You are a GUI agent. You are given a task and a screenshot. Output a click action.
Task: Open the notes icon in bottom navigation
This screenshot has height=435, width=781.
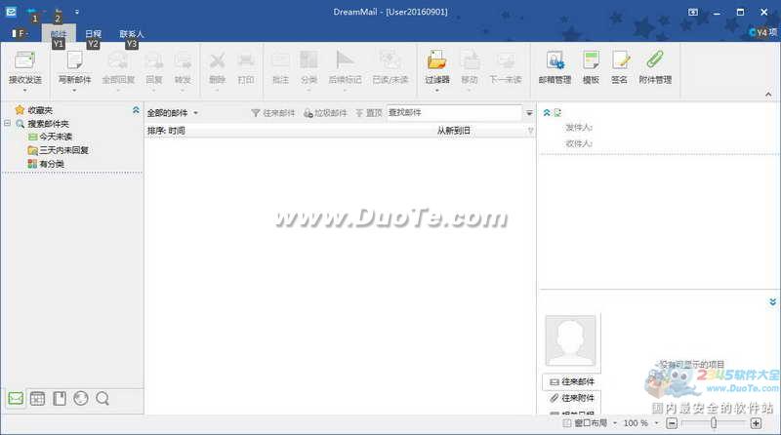click(x=60, y=398)
